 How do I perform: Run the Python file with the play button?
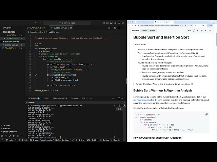click(109, 28)
